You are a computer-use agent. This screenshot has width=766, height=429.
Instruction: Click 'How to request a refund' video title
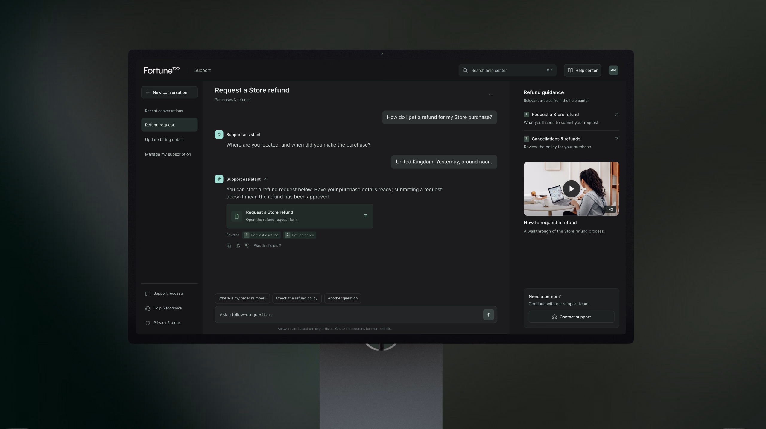tap(550, 223)
